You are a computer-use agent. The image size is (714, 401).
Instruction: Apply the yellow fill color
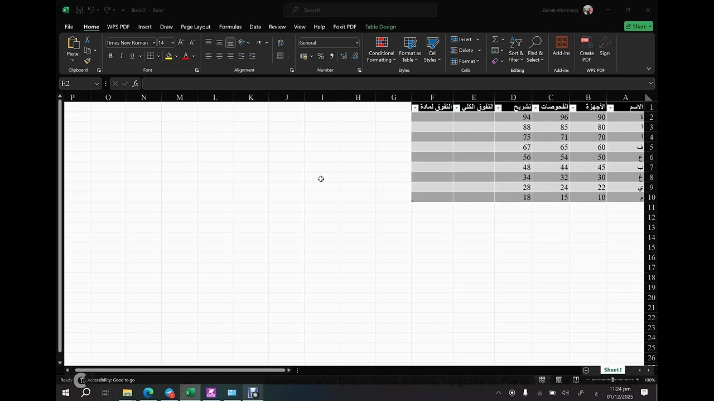coord(168,56)
